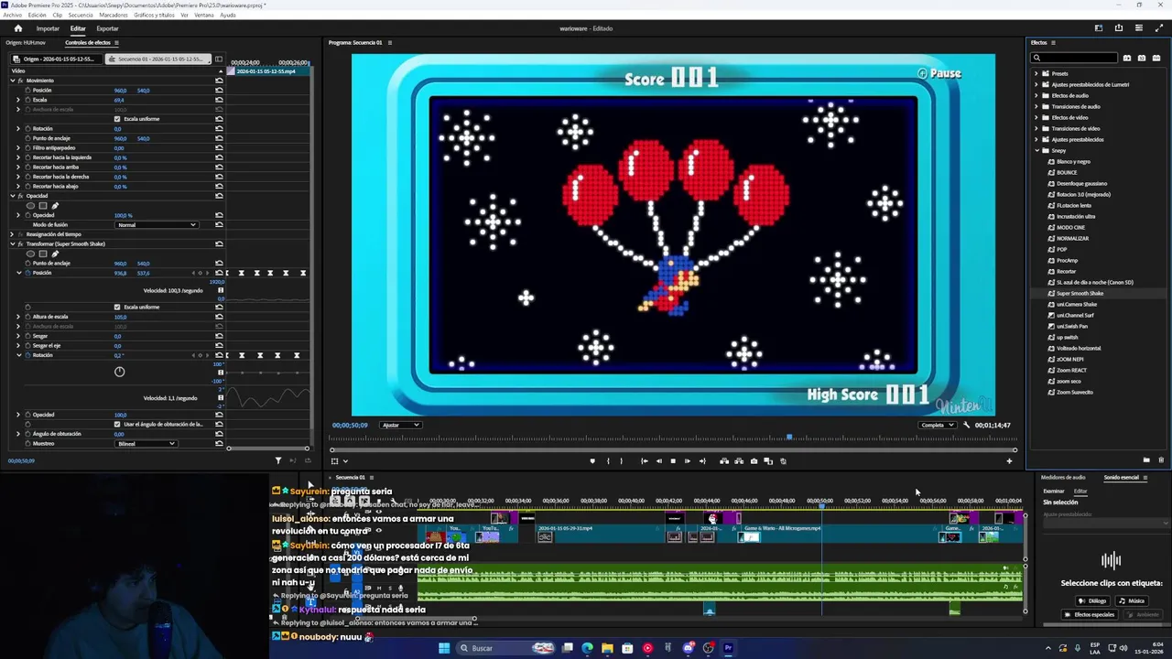
Task: Toggle animation stopwatch for Escala
Action: 27,100
